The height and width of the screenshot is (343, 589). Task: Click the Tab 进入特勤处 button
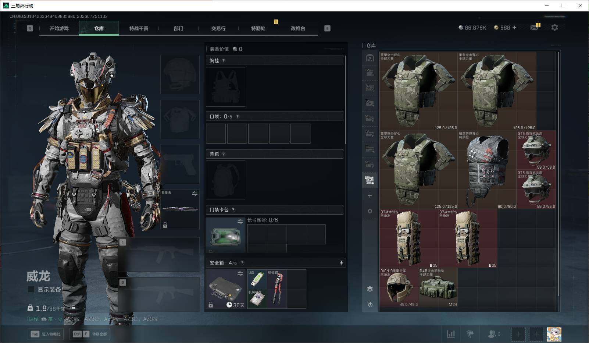click(45, 334)
